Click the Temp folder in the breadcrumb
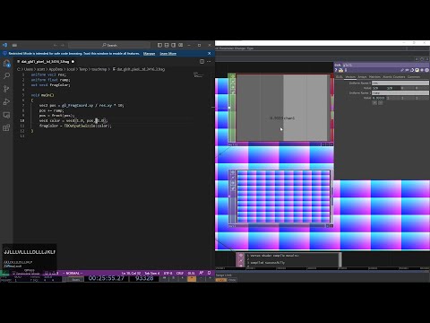Viewport: 430px width, 323px height. [83, 69]
